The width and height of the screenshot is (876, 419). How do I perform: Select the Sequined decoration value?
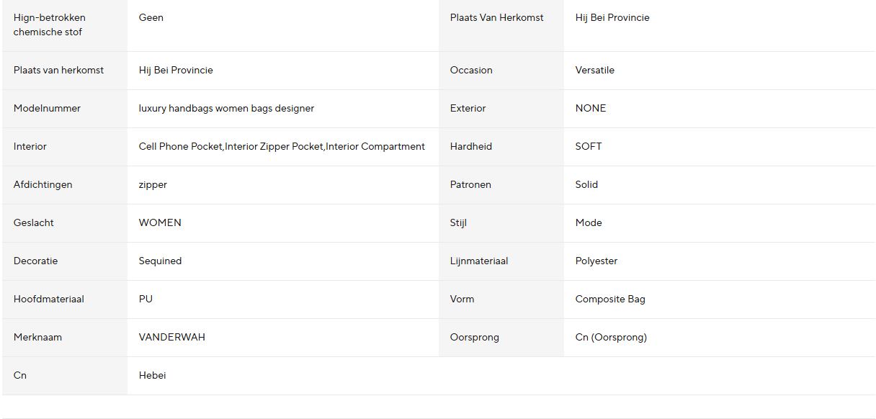click(160, 261)
